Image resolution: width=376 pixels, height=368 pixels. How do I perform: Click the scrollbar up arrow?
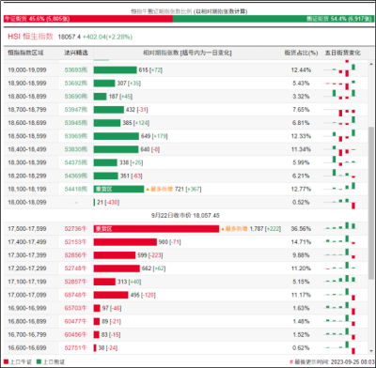371,64
